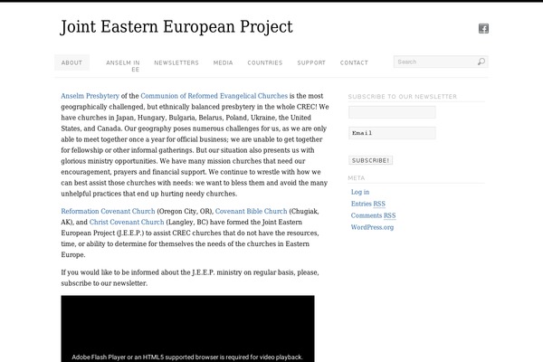
Task: Click the empty name field above Email
Action: pyautogui.click(x=392, y=112)
